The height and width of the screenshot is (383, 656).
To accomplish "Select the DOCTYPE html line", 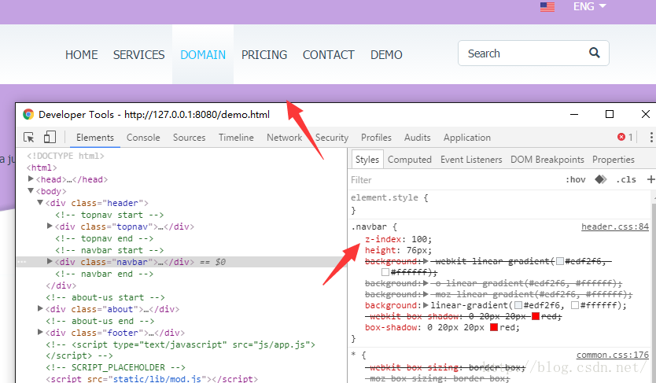I will 66,156.
